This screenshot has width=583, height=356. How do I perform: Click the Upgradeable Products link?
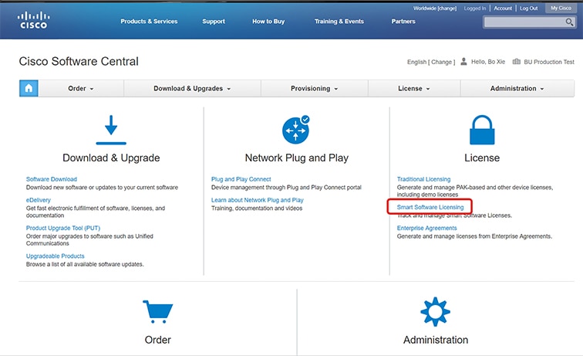(x=55, y=256)
